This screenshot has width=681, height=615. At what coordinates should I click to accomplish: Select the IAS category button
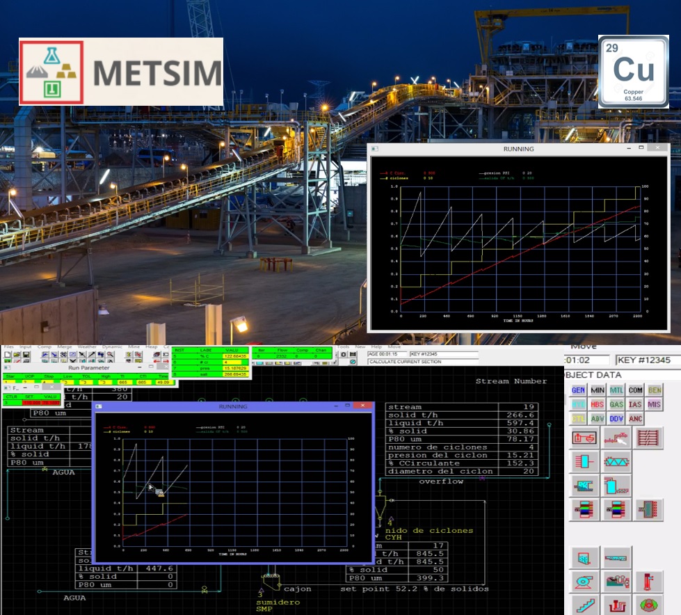coord(635,404)
